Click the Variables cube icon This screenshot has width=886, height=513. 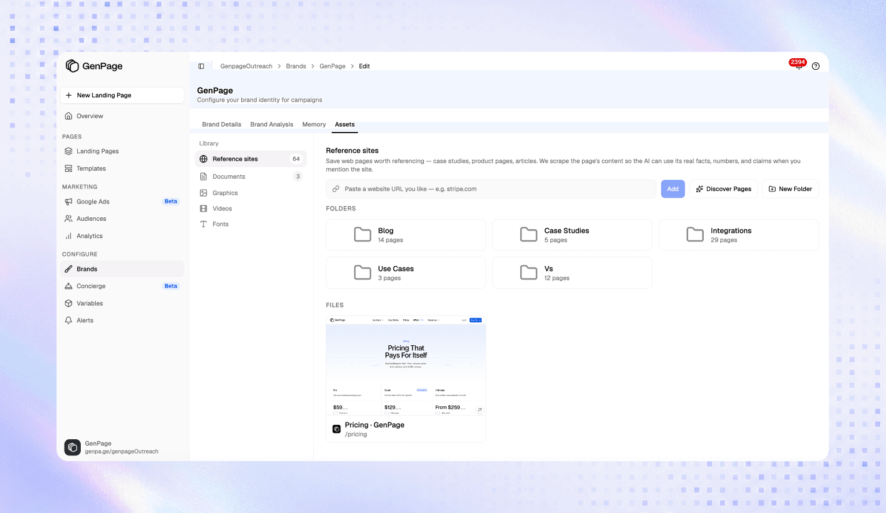(69, 303)
